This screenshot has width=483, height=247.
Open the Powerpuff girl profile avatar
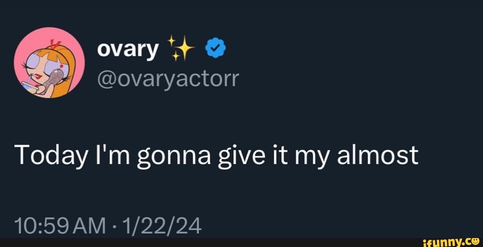49,62
